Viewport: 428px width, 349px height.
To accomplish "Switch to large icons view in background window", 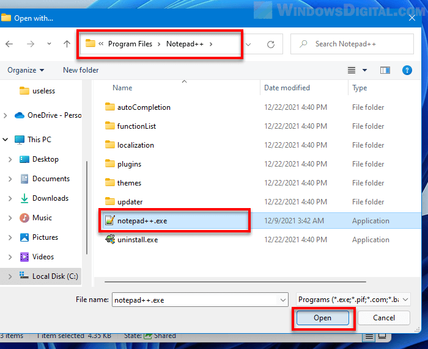I will tap(382, 336).
